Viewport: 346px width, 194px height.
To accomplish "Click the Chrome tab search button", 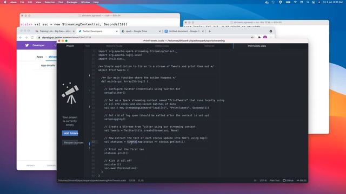I will 271,31.
